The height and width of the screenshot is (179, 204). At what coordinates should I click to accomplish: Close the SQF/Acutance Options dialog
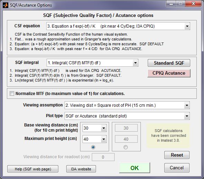tap(193, 4)
